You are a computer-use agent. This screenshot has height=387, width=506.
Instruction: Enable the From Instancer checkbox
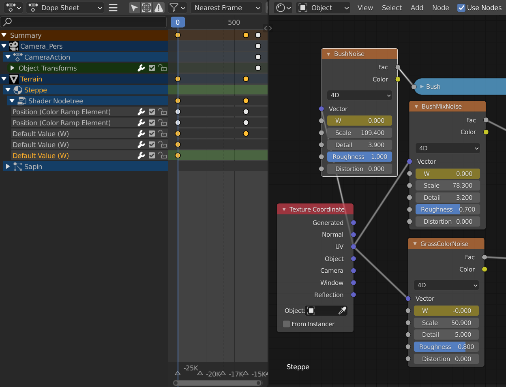tap(287, 324)
